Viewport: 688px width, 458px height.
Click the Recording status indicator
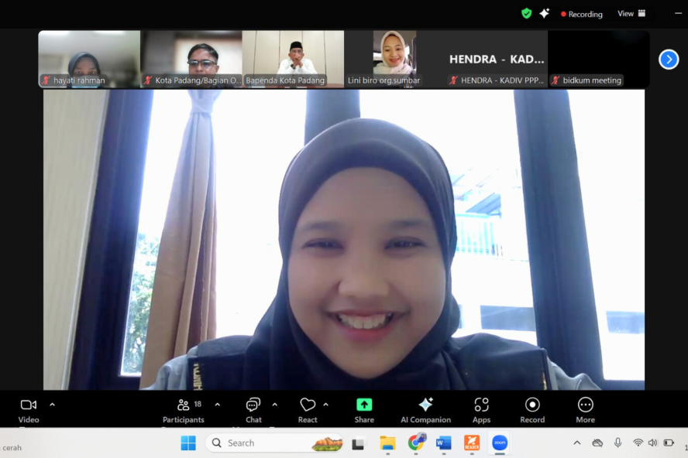click(x=581, y=14)
